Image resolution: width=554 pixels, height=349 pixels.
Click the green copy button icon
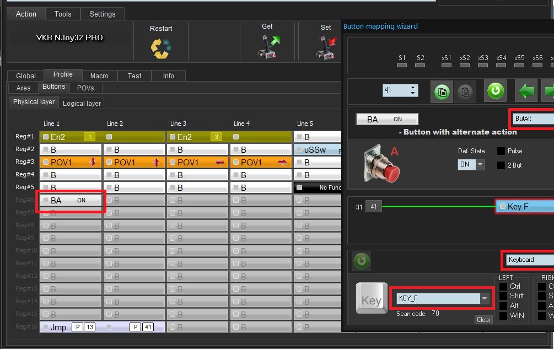[441, 91]
